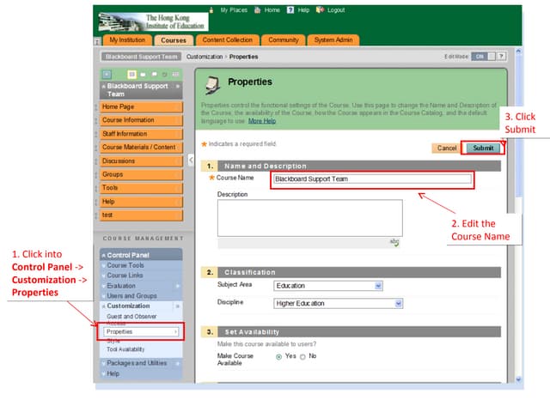Click the arrow icon beside Blackboard Support Team menu header
This screenshot has height=412, width=550.
pos(178,86)
